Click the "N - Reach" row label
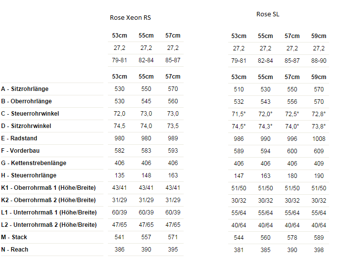 click(x=15, y=250)
